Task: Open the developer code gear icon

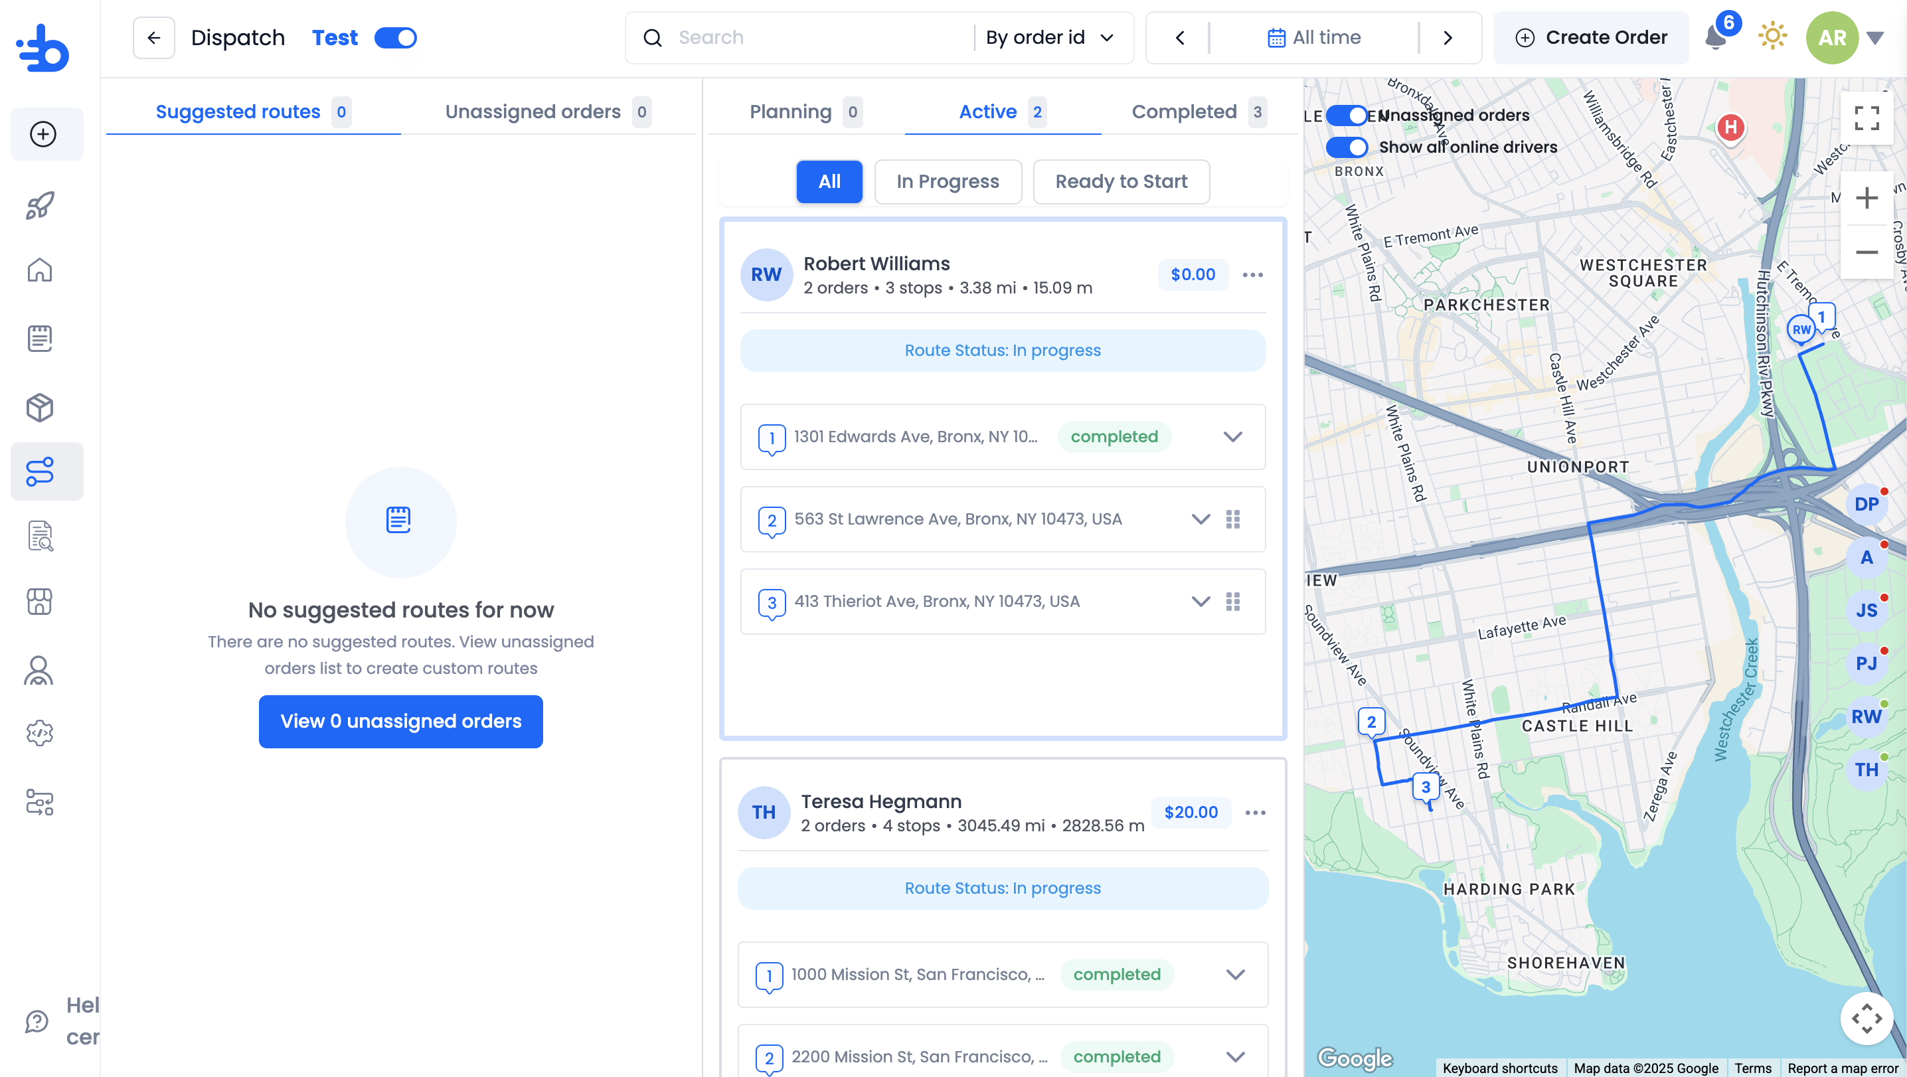Action: click(x=40, y=734)
